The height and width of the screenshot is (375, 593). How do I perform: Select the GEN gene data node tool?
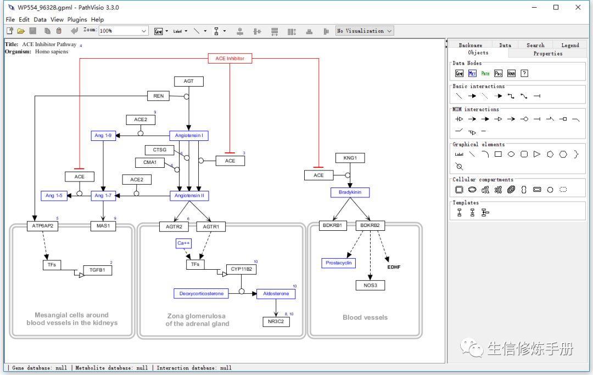tap(460, 73)
